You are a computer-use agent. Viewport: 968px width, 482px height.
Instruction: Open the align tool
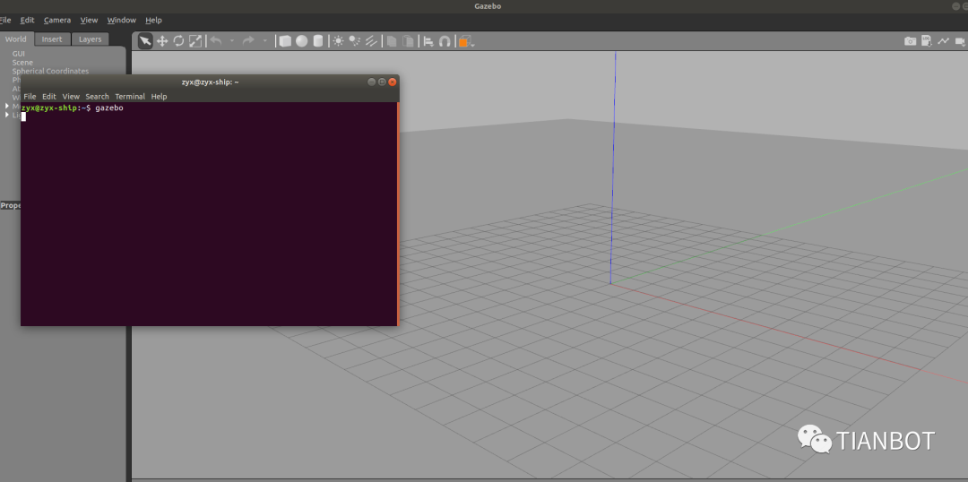pos(428,41)
